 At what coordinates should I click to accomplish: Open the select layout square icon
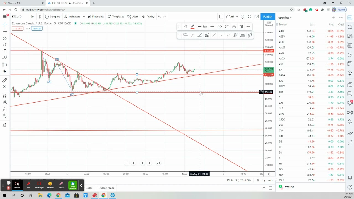click(x=221, y=17)
